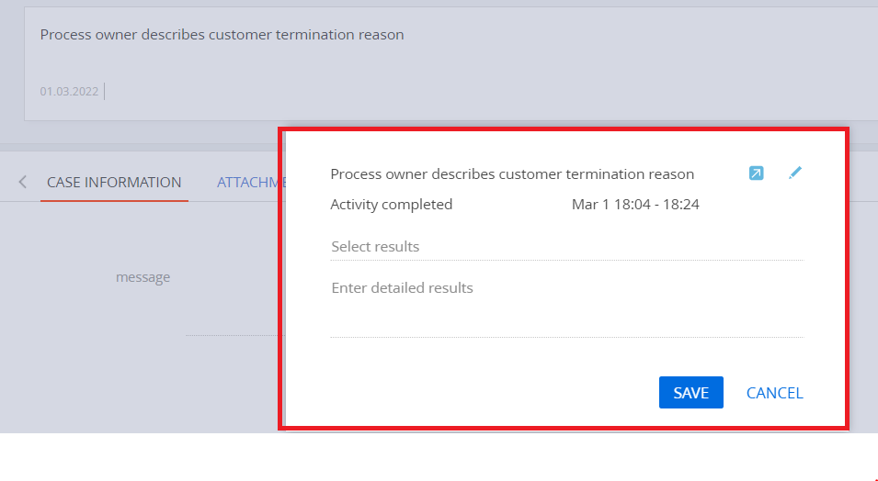Select the 18:04 start time

633,205
